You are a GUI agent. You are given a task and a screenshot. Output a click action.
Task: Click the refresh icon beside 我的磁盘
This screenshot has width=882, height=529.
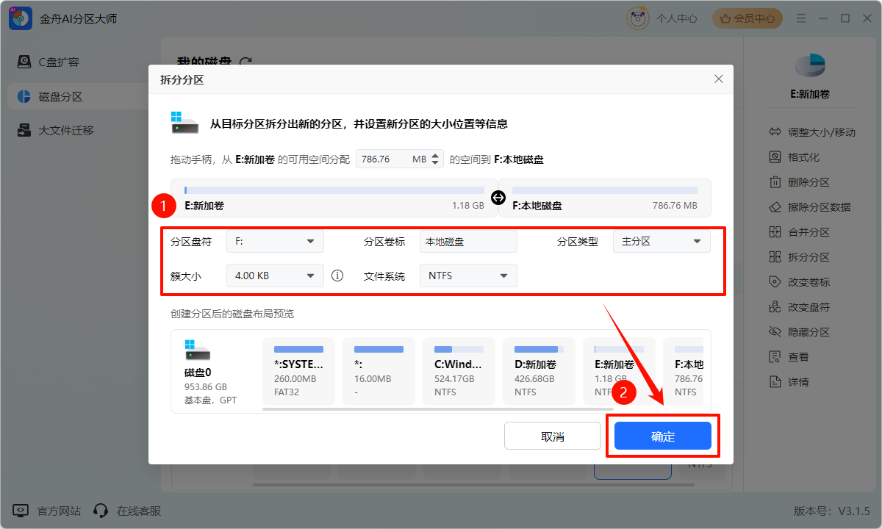[246, 62]
